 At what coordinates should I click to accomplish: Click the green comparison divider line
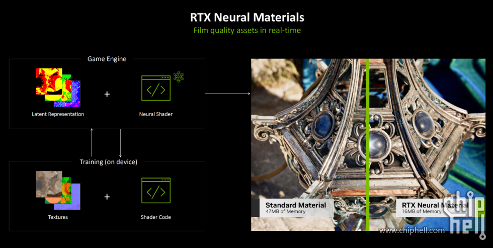[367, 144]
